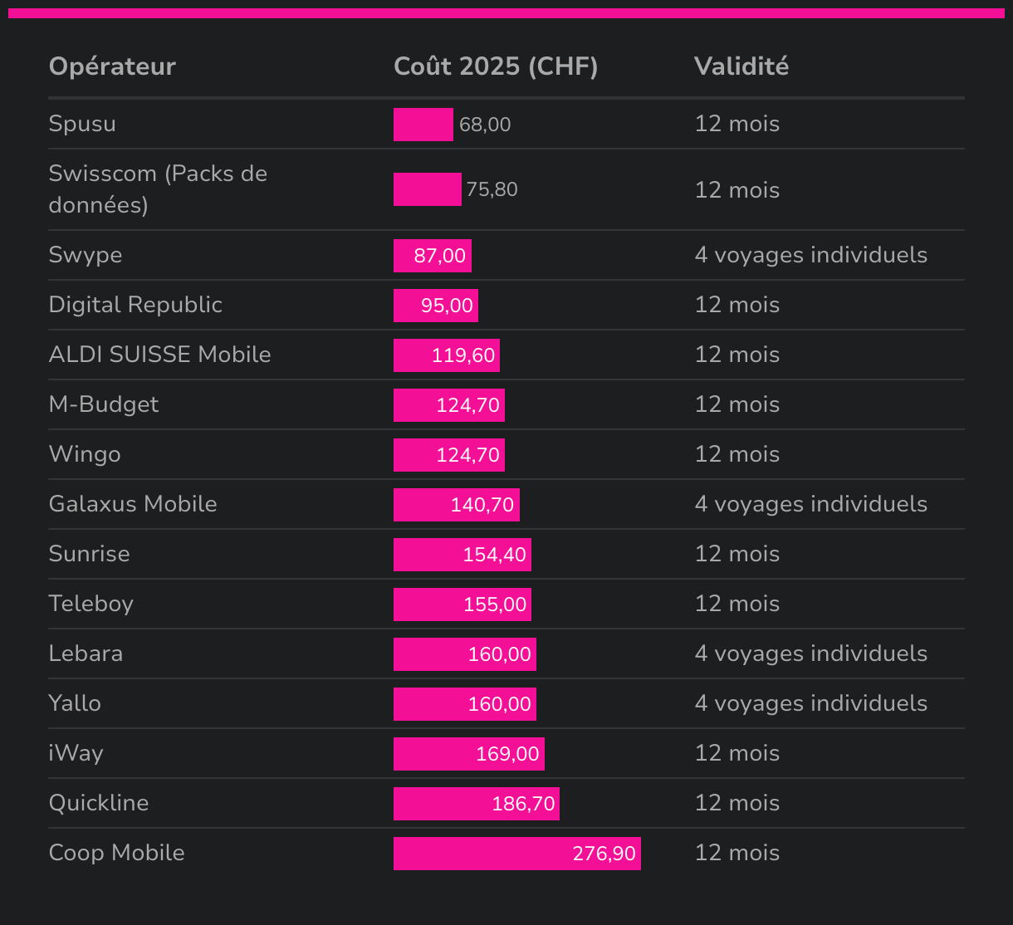1013x925 pixels.
Task: Select the M-Budget operator name
Action: pos(104,404)
